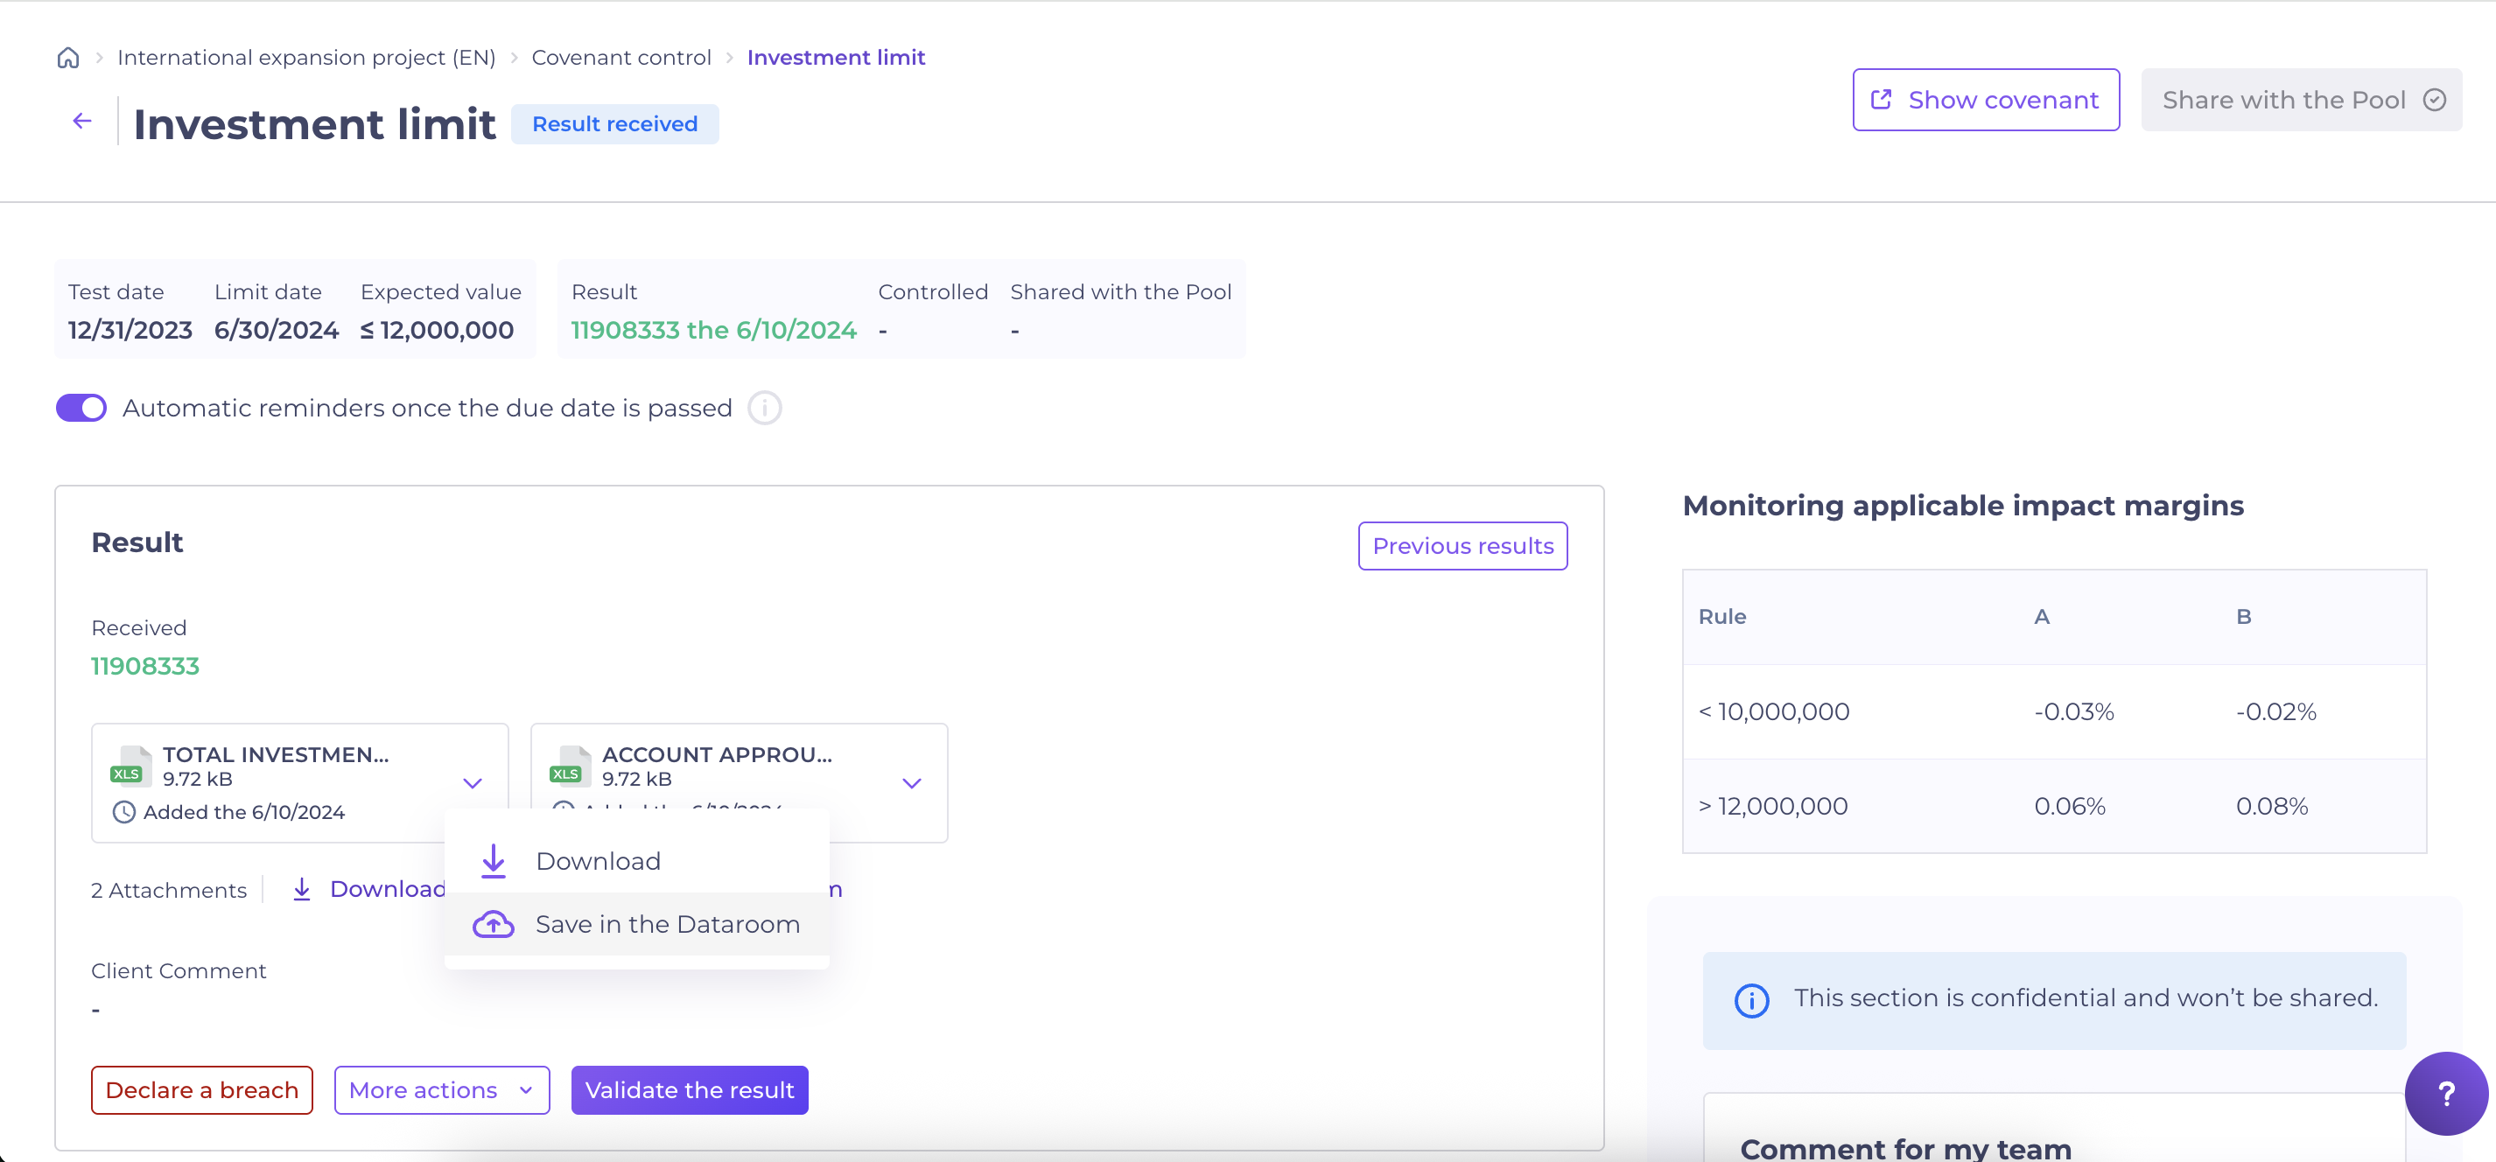Go to Covenant control breadcrumb
The width and height of the screenshot is (2496, 1162).
pyautogui.click(x=621, y=58)
